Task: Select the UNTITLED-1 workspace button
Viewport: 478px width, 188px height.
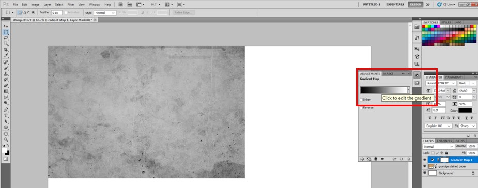Action: [372, 5]
